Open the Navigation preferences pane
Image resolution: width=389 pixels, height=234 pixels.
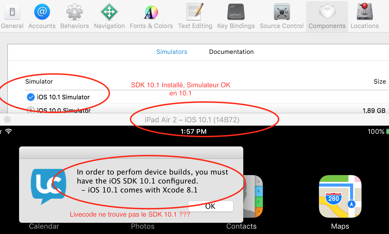(109, 16)
